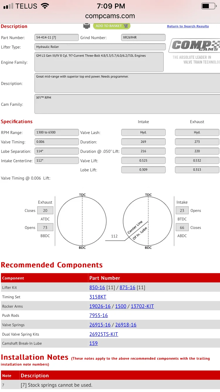The width and height of the screenshot is (220, 392).
Task: Select the Intake Centerline 112° field
Action: 57,160
